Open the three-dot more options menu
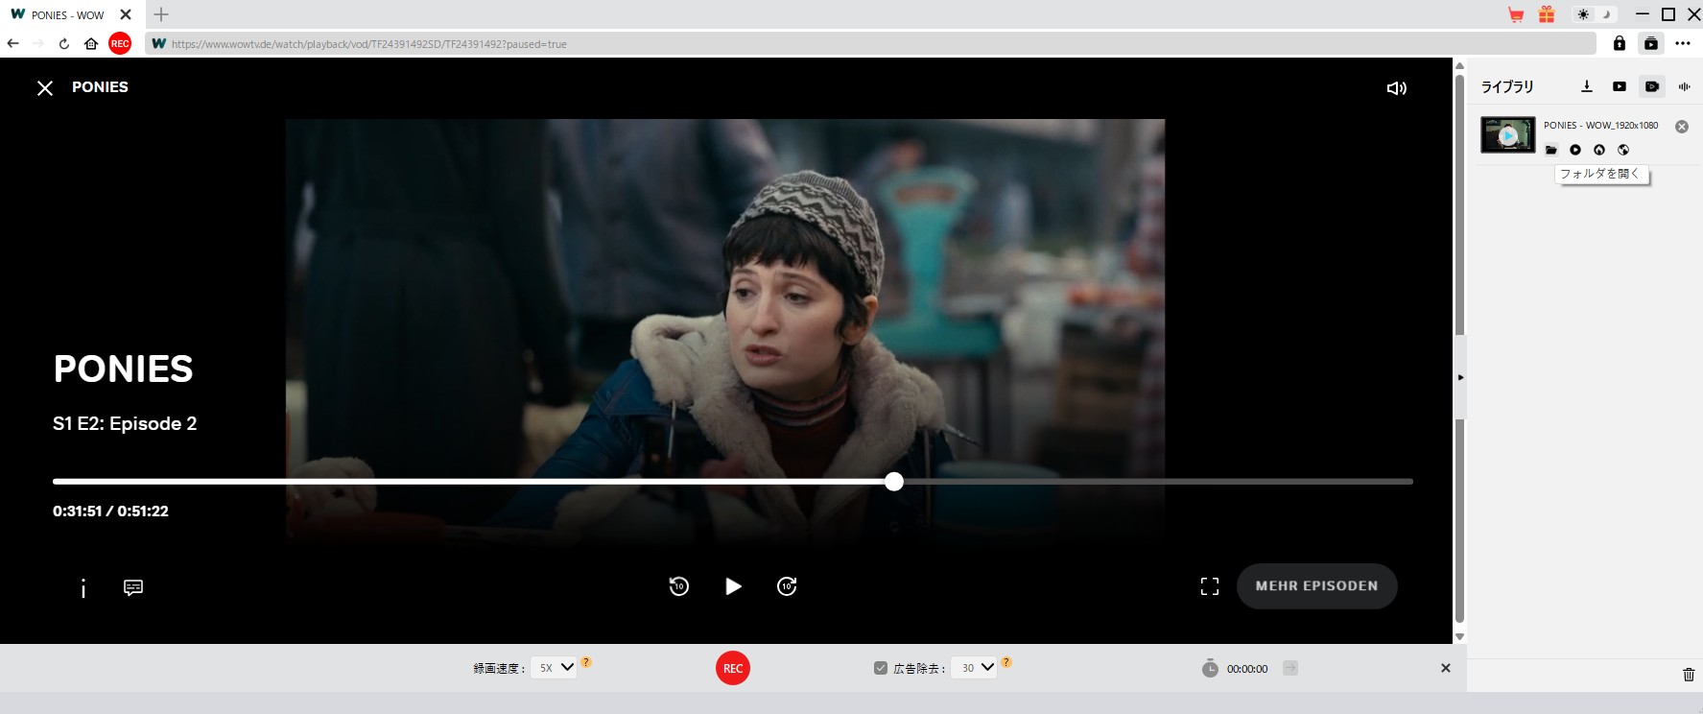 1683,43
